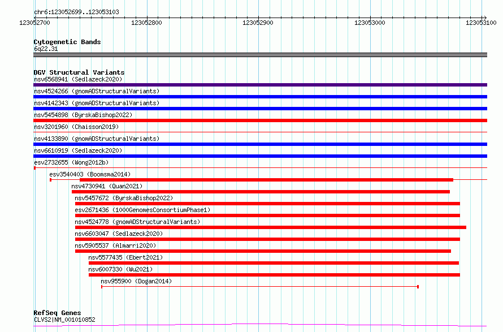The image size is (503, 332).
Task: Open variant nsv4524778 (gnomADStructuralVariants) label
Action: [x=137, y=222]
